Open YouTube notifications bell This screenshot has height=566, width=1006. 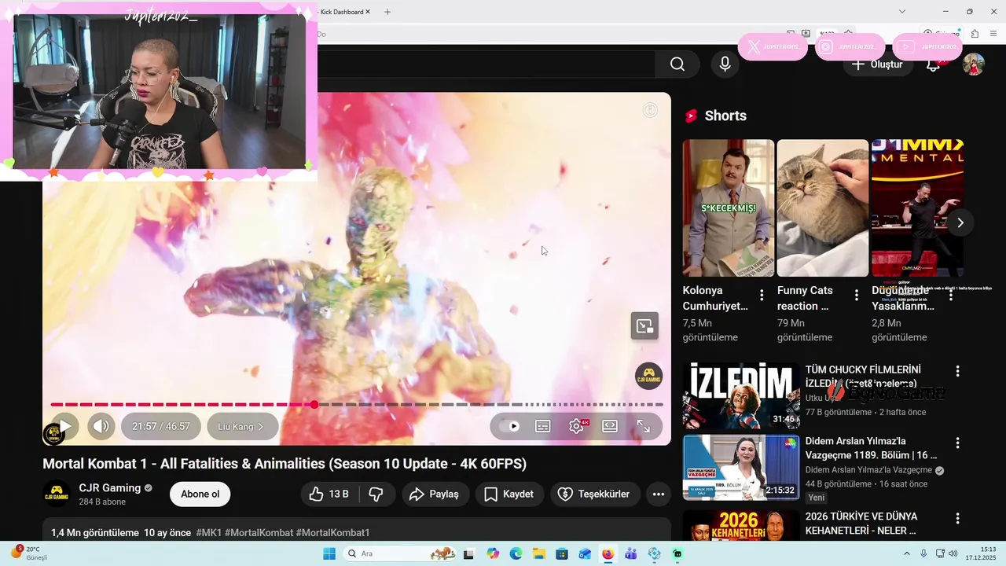934,65
